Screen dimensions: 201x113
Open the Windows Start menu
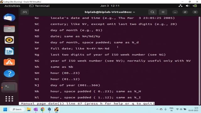pyautogui.click(x=5, y=110)
